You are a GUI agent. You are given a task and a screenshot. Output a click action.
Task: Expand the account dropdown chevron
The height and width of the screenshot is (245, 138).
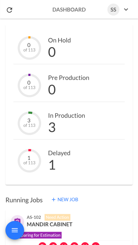[x=126, y=10]
